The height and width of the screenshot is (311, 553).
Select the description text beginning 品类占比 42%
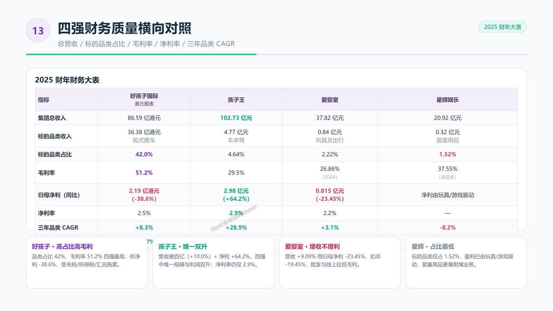86,260
